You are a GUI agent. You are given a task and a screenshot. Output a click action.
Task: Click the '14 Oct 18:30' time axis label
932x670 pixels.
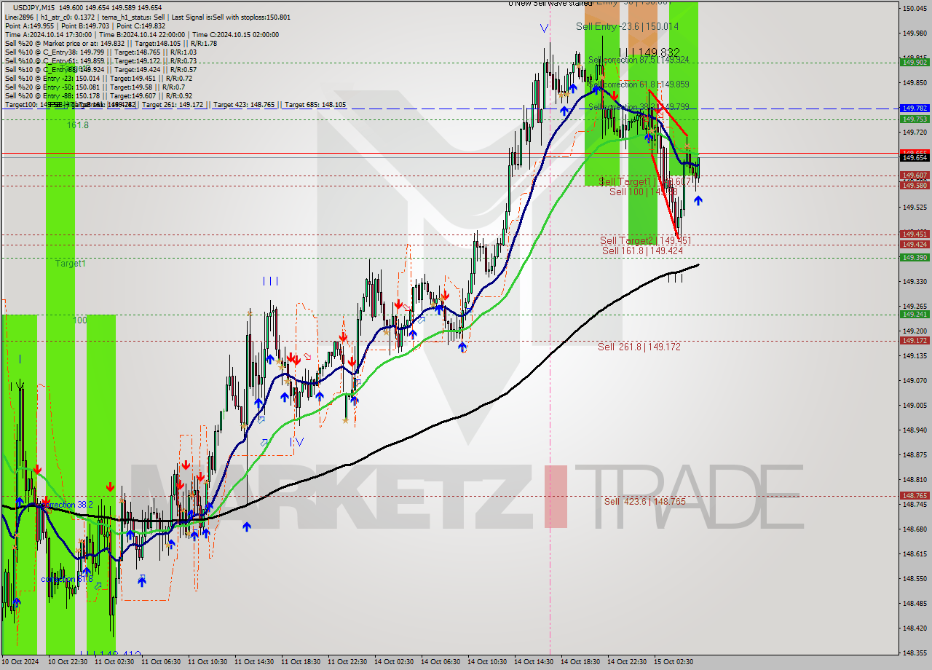580,662
